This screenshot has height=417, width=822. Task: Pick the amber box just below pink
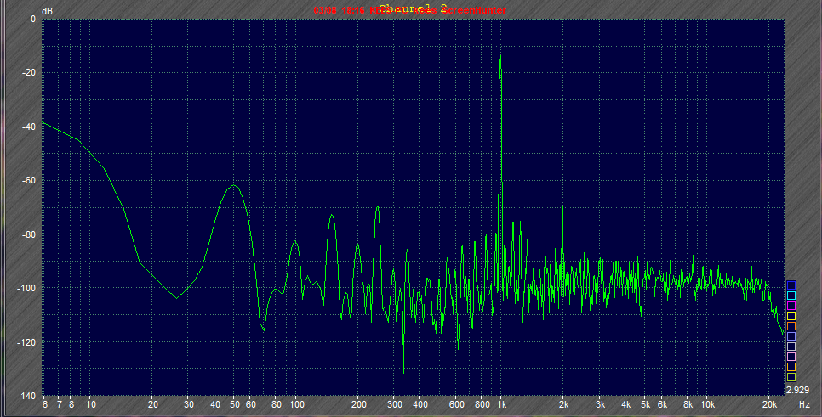coord(791,367)
